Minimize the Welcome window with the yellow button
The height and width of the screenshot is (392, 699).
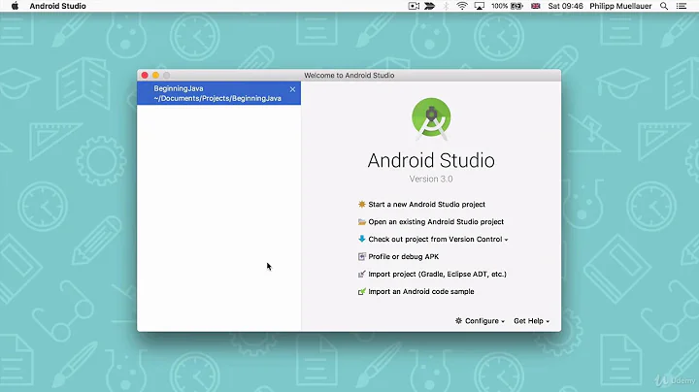[155, 76]
